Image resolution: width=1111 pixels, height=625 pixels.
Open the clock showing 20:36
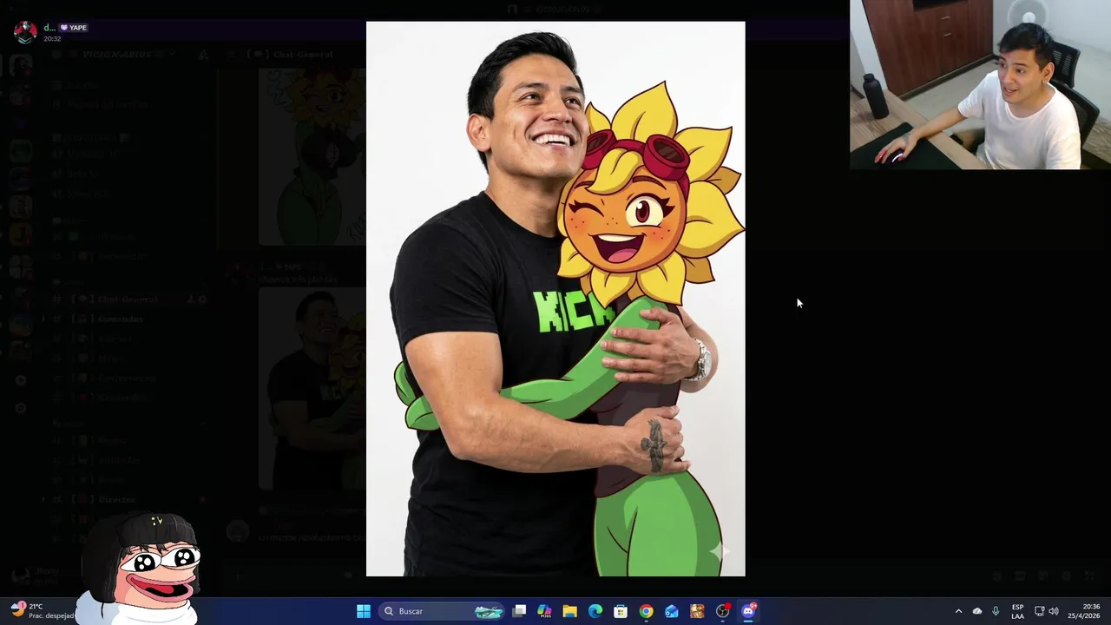click(1084, 611)
